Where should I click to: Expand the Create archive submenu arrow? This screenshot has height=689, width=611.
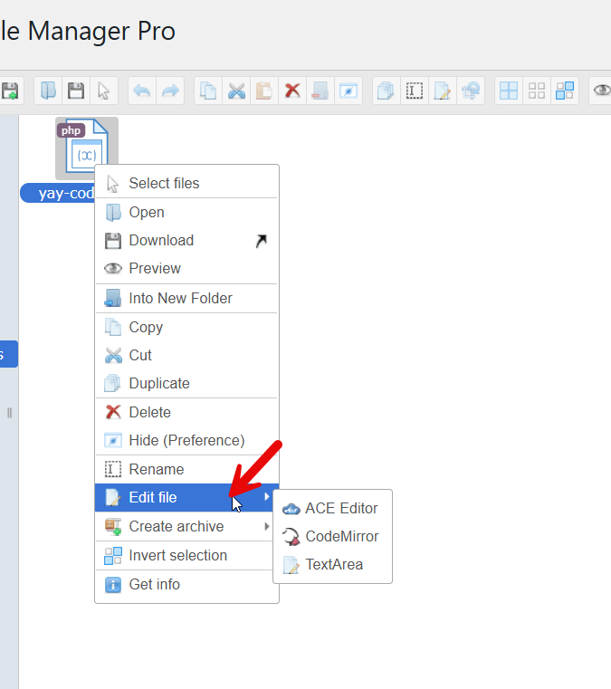click(267, 526)
